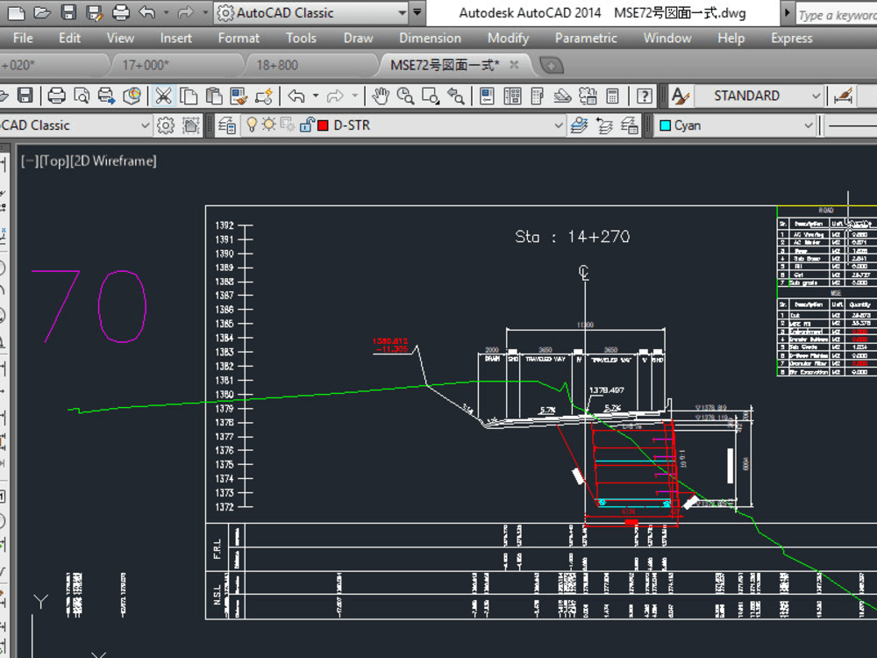Open the QuickCalc calculator
Viewport: 877px width, 658px height.
tap(613, 97)
